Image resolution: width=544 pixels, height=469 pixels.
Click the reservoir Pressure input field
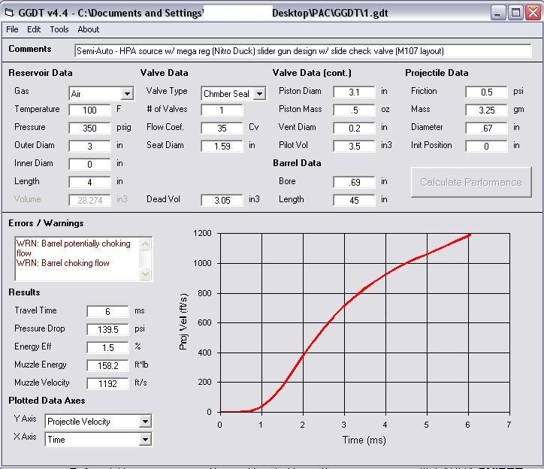click(x=90, y=128)
